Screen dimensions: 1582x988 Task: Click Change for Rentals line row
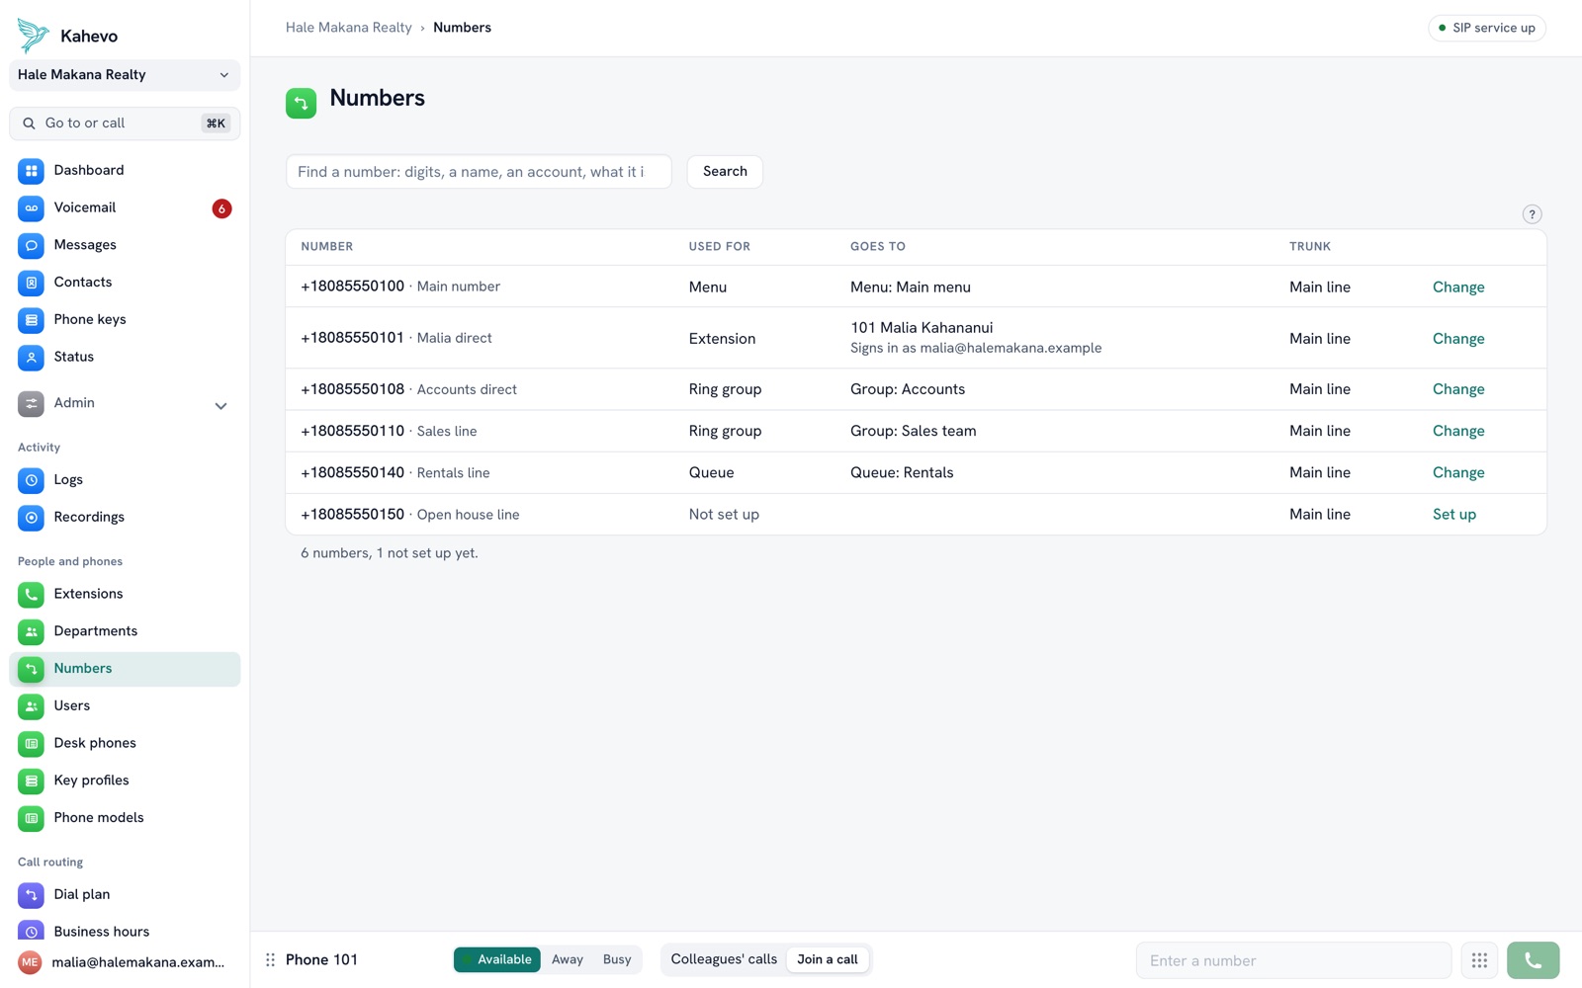tap(1458, 472)
